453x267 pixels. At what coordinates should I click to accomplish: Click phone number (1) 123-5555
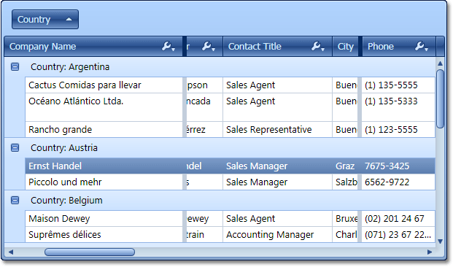tap(391, 129)
